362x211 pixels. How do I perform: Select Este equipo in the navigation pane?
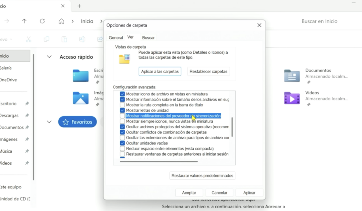pos(11,187)
